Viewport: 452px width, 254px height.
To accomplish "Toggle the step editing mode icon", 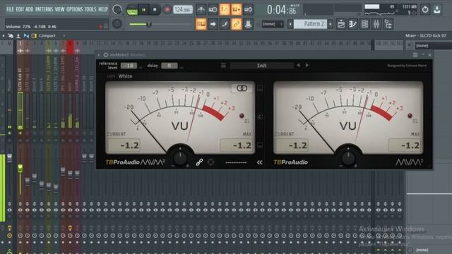I will (x=225, y=24).
